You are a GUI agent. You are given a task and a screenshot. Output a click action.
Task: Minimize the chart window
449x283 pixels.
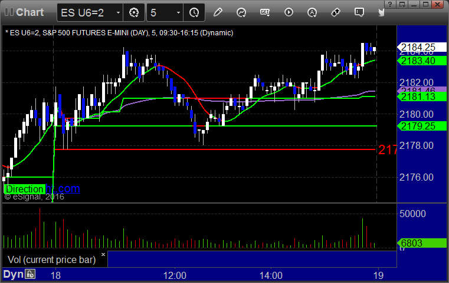[x=414, y=4]
